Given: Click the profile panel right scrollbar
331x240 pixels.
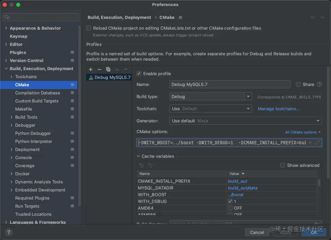Looking at the screenshot, I should [328, 122].
